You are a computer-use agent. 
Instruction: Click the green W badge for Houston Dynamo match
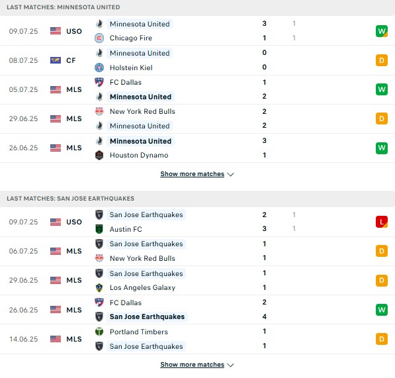pyautogui.click(x=381, y=148)
